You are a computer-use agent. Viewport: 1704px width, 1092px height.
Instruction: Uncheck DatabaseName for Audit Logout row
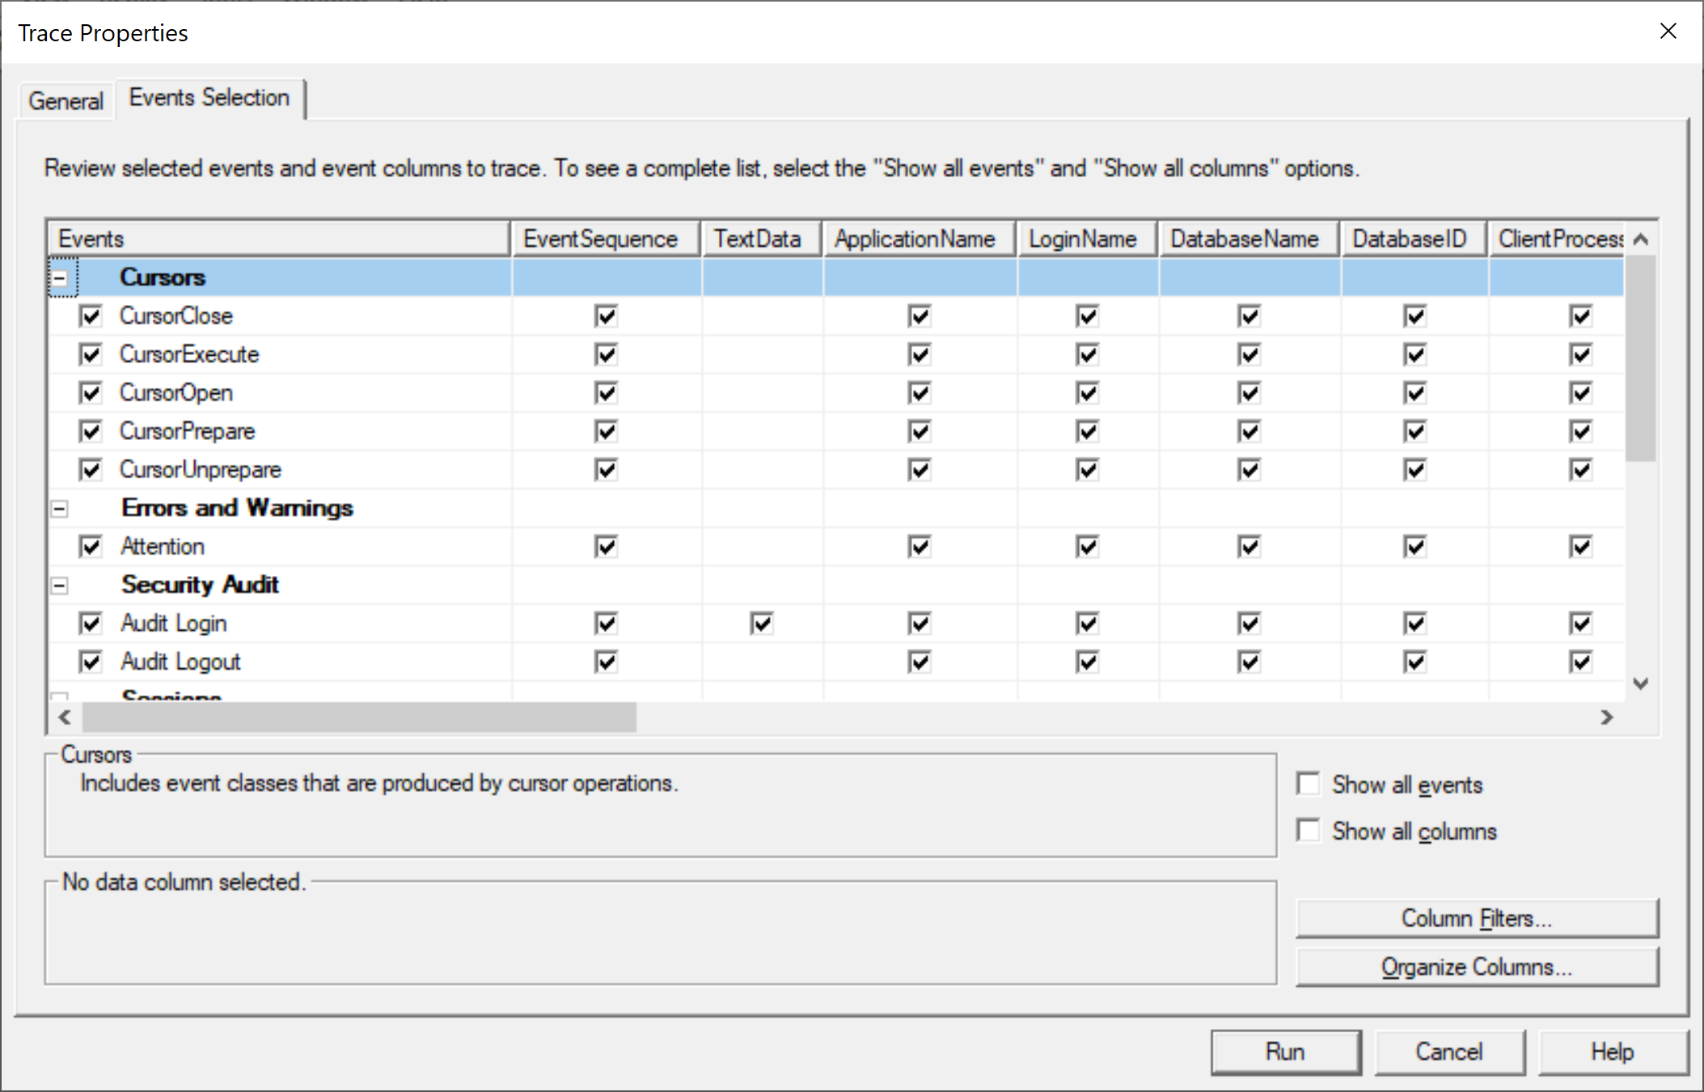pos(1249,662)
